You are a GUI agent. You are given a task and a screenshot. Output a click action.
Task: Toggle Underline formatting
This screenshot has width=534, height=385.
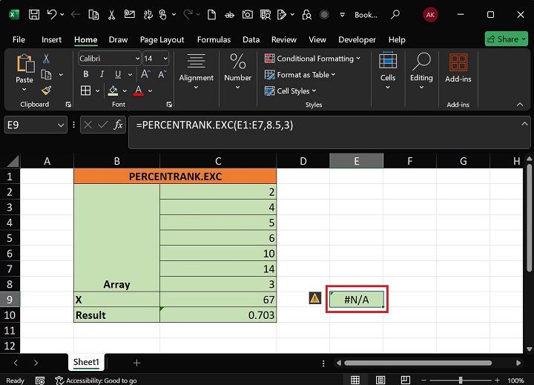point(118,74)
